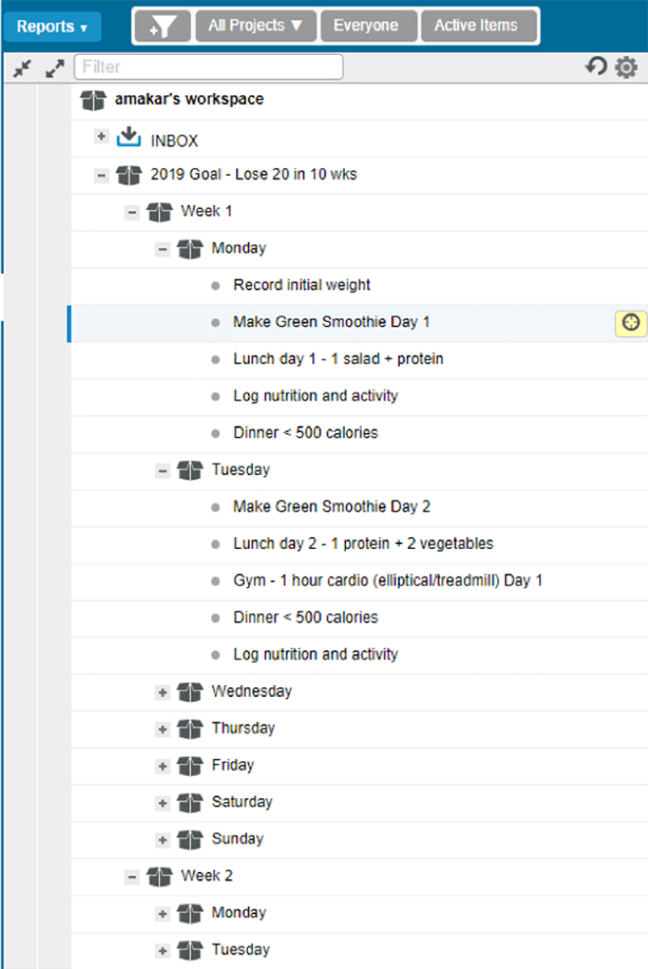Click bullet beside Dinner < 500 calories under Monday
Viewport: 648px width, 969px height.
[x=215, y=434]
